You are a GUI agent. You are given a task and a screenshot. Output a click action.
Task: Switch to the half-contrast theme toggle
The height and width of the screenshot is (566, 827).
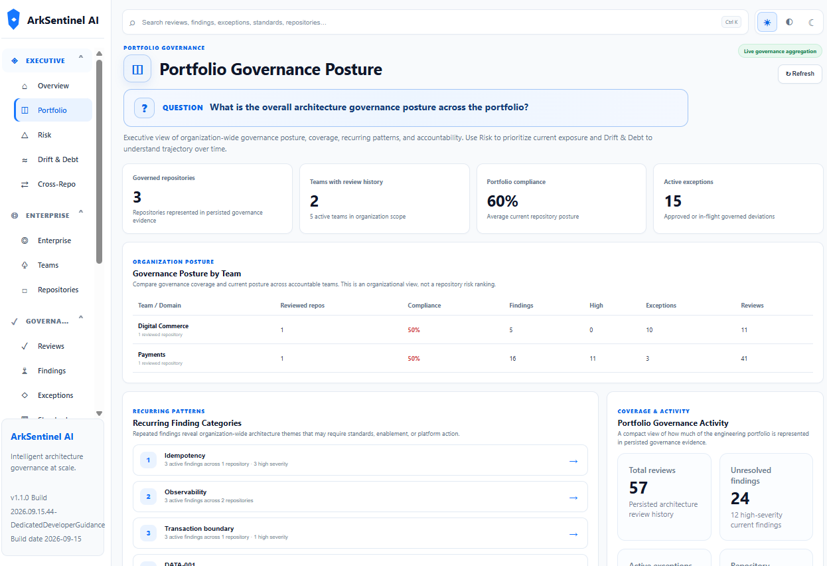click(x=789, y=22)
